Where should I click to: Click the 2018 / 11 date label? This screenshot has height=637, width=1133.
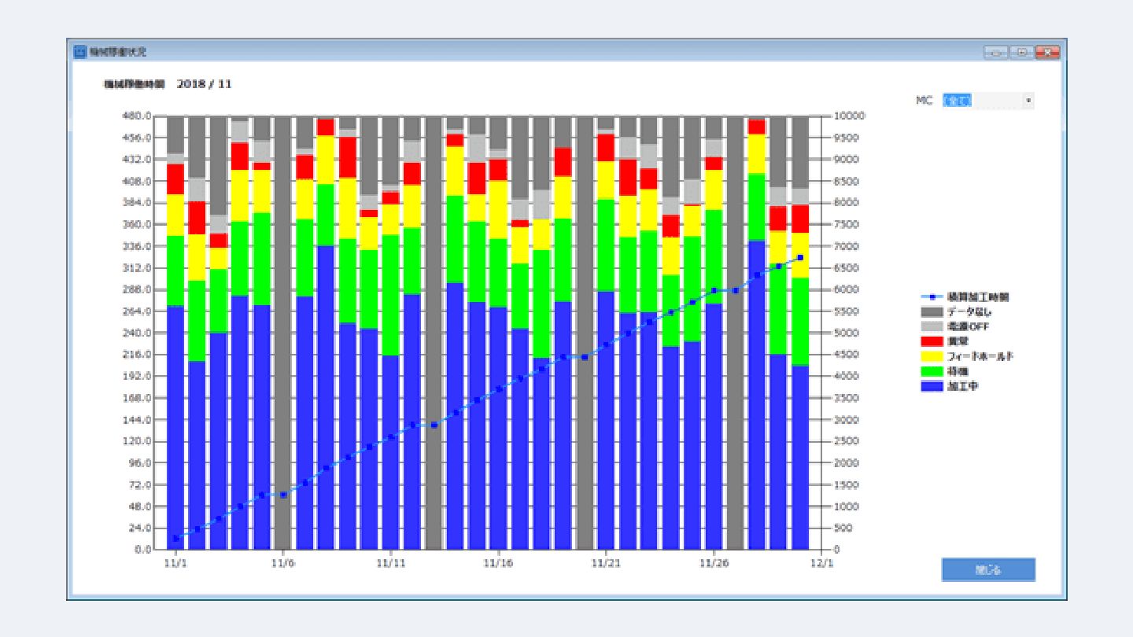click(205, 83)
